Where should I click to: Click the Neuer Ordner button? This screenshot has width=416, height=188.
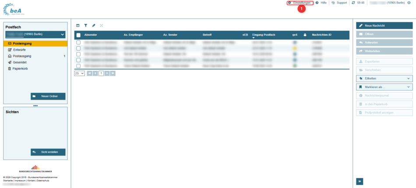click(x=48, y=96)
